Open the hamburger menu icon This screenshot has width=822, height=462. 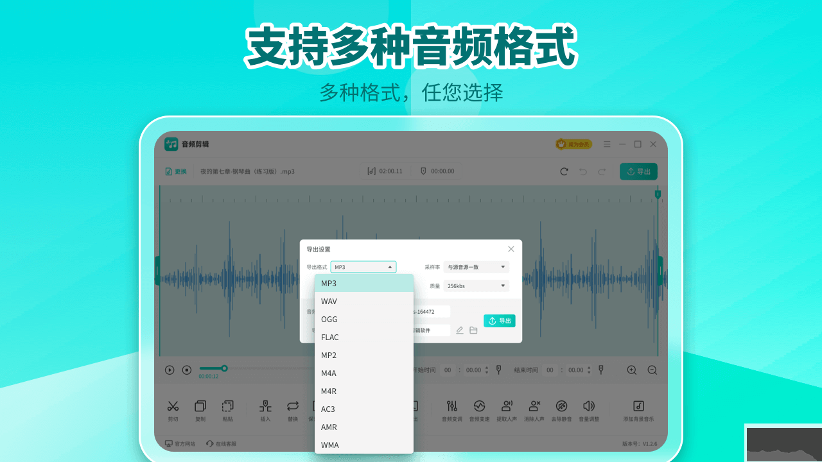pos(607,144)
